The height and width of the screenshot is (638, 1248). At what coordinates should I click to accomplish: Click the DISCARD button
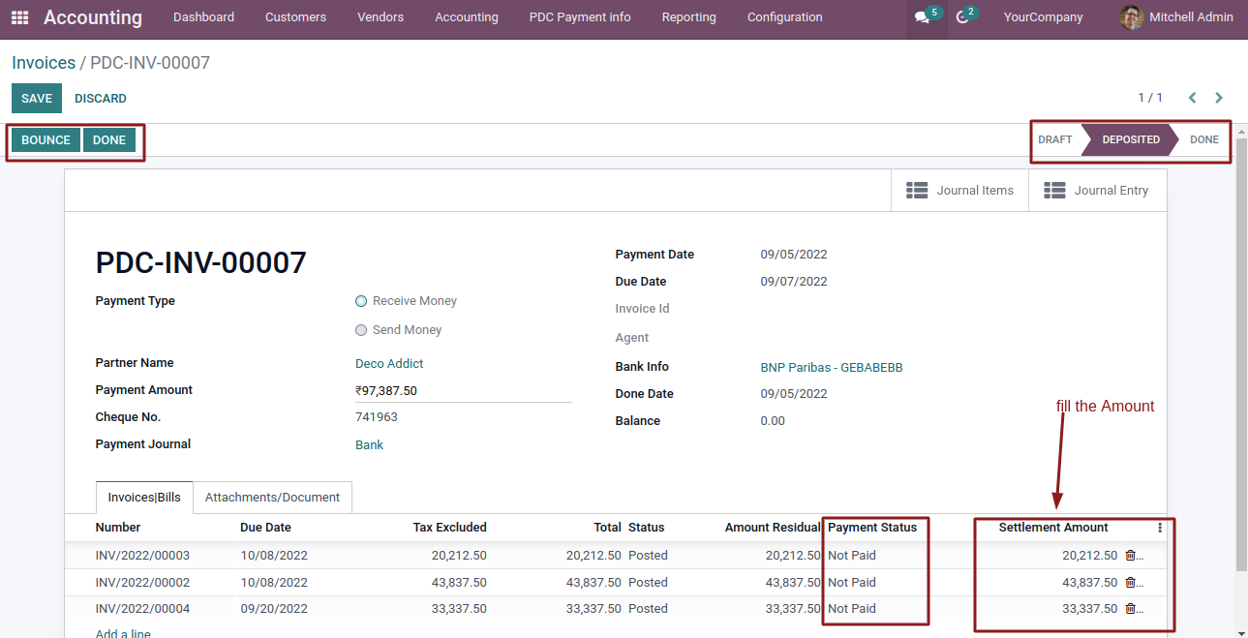(101, 99)
